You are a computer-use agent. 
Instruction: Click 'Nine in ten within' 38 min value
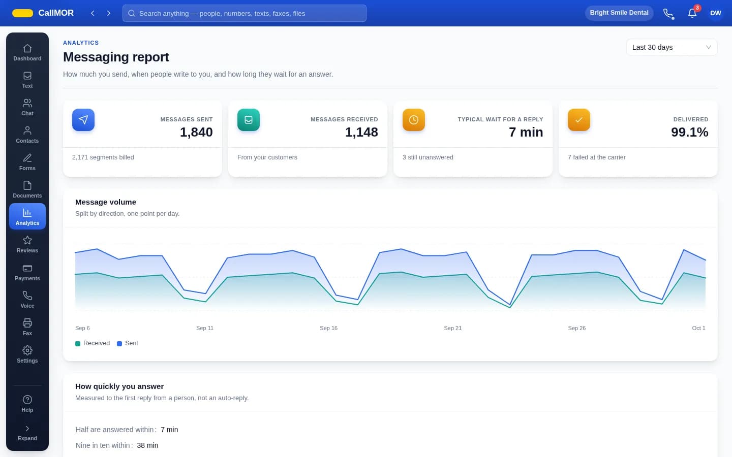(x=147, y=445)
